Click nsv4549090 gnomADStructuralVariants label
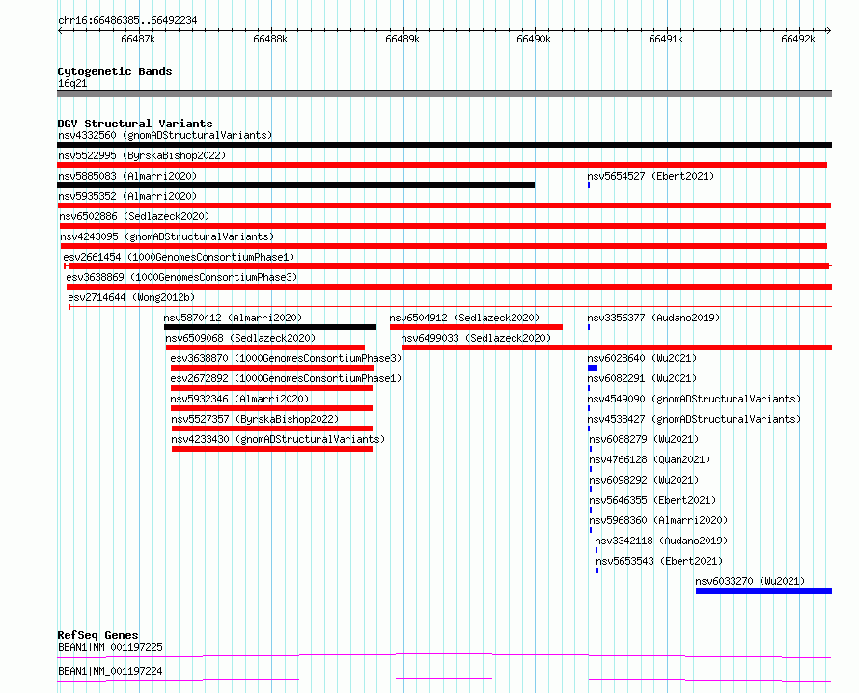This screenshot has height=693, width=859. point(694,399)
